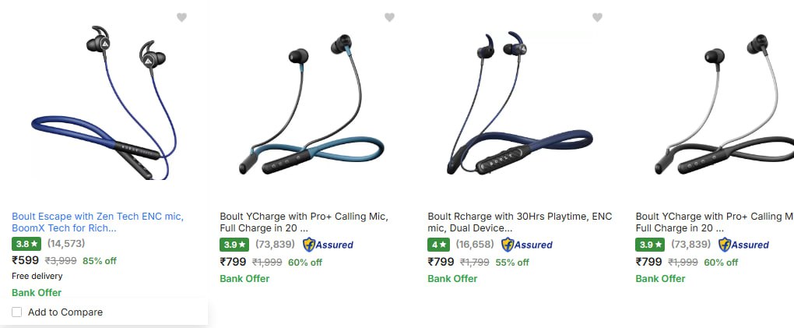Click Assured badge on teal YCharge listing
The width and height of the screenshot is (794, 328).
tap(328, 245)
